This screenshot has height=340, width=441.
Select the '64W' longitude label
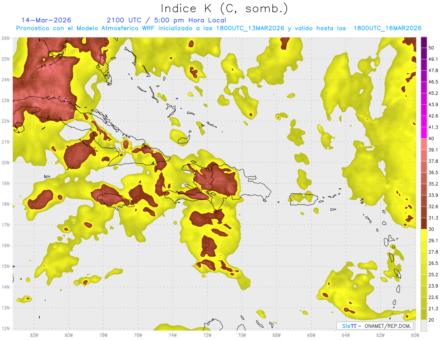[x=346, y=335]
